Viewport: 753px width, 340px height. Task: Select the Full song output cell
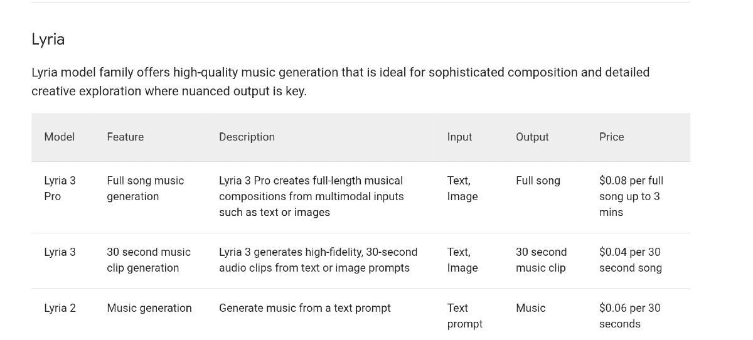[538, 181]
